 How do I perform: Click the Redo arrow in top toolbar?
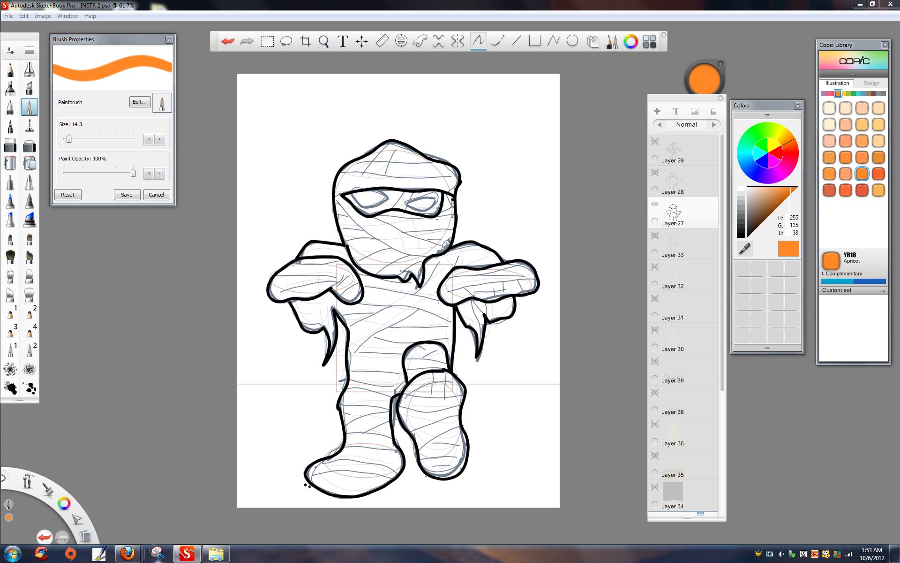pos(247,41)
